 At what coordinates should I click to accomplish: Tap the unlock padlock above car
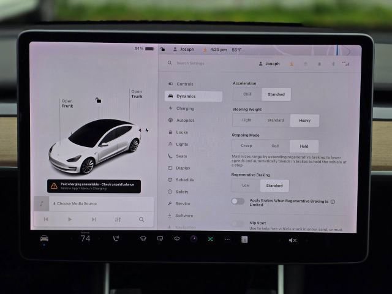coord(98,100)
